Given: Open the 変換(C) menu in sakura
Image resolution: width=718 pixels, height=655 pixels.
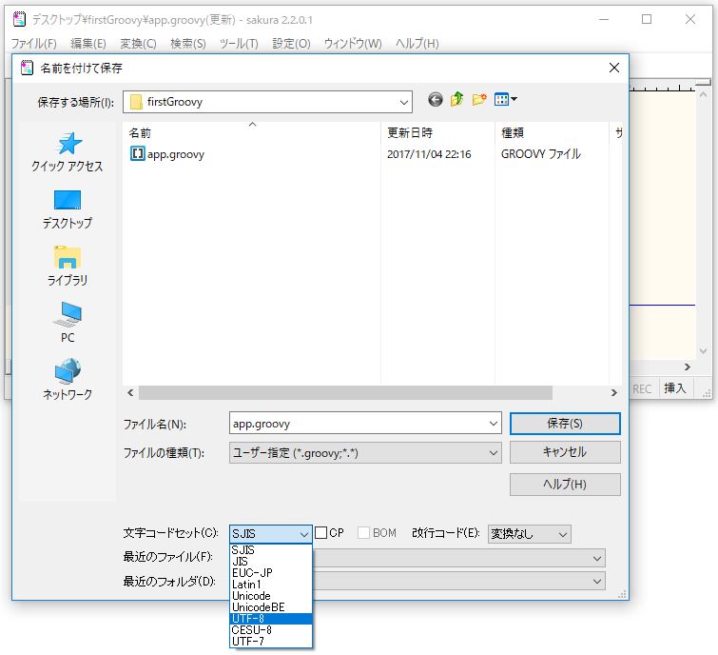Looking at the screenshot, I should coord(138,44).
